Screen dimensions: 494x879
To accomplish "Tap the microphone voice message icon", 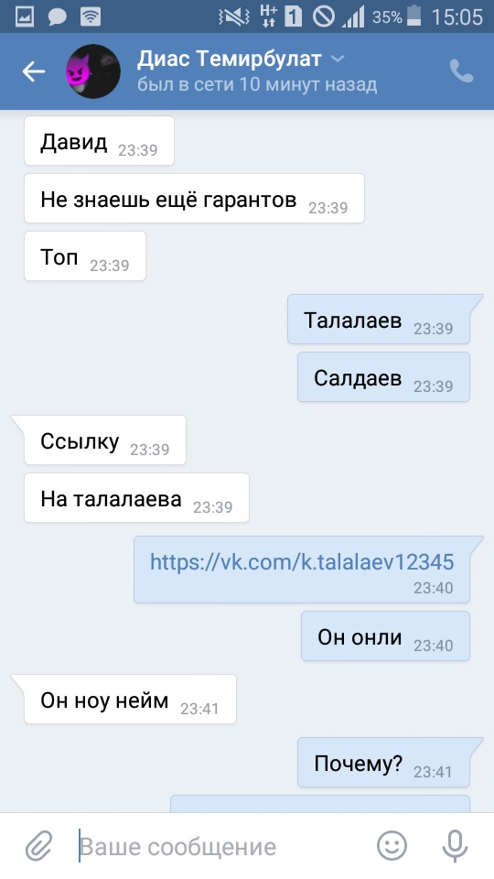I will click(455, 846).
